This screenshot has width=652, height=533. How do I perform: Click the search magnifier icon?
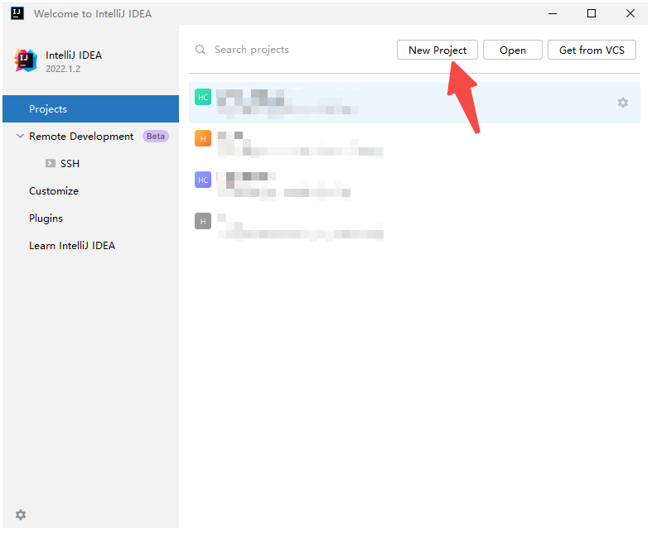(200, 50)
